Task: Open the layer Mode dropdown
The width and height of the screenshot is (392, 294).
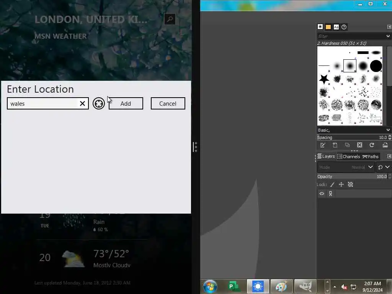Action: pos(346,167)
